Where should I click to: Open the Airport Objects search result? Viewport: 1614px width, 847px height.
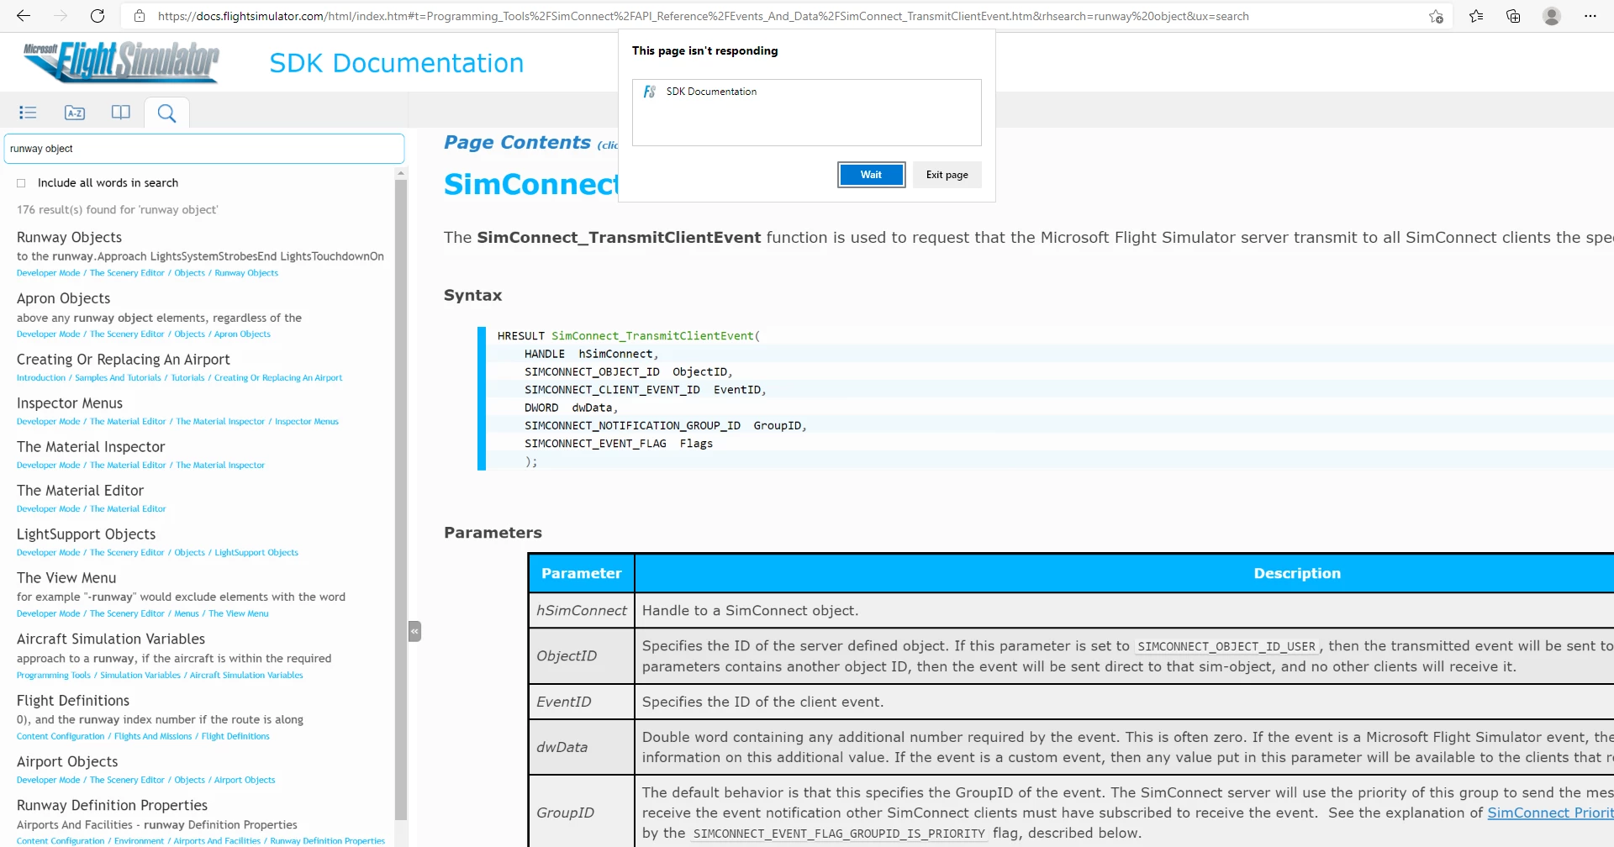pyautogui.click(x=67, y=762)
